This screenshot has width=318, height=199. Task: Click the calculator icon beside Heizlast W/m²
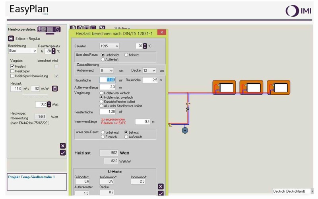point(55,88)
